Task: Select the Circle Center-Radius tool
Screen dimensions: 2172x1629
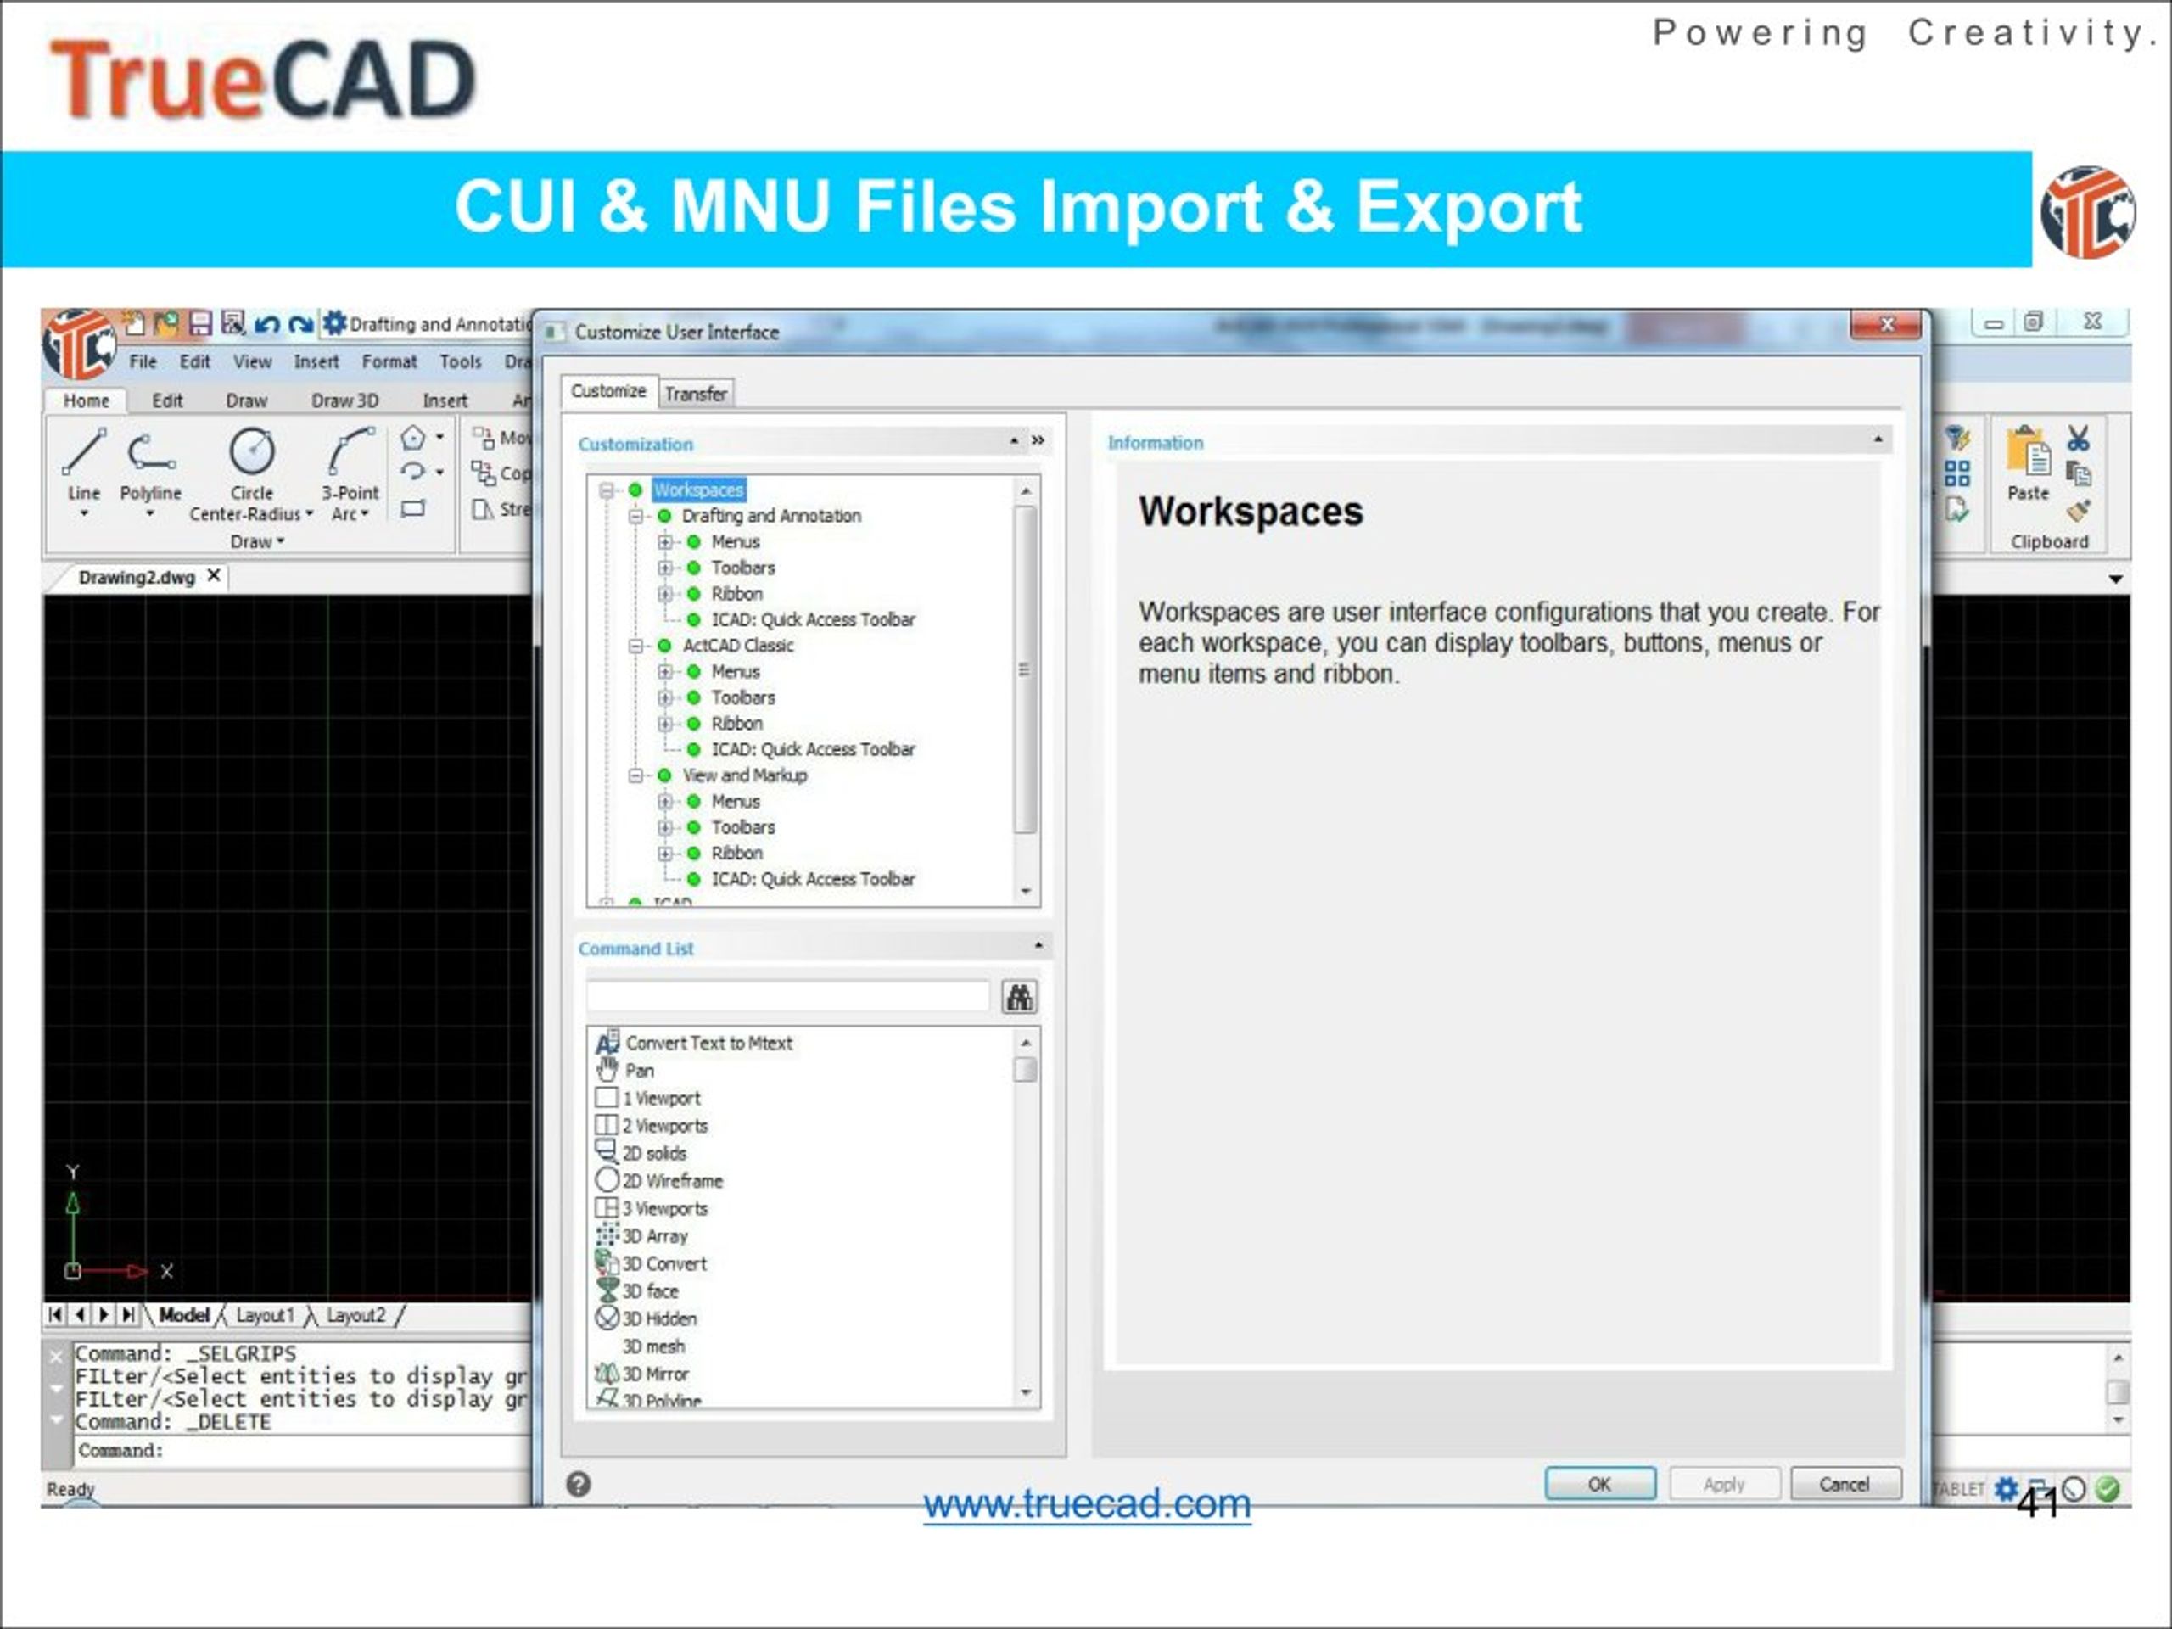Action: (x=251, y=474)
